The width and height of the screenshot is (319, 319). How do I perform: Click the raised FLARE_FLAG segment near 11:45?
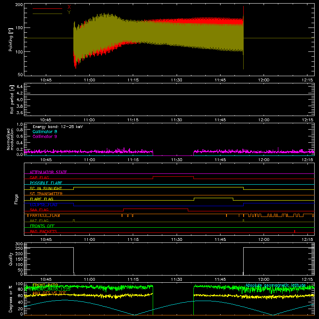[x=213, y=198]
